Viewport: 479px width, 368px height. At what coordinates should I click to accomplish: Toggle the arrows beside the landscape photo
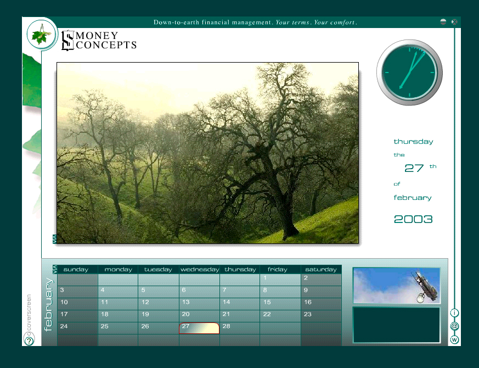point(54,239)
